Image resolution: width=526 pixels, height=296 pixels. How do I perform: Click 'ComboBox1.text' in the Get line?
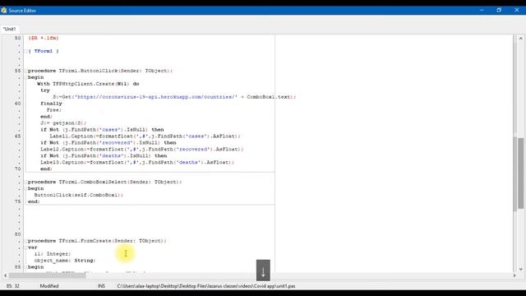(269, 97)
